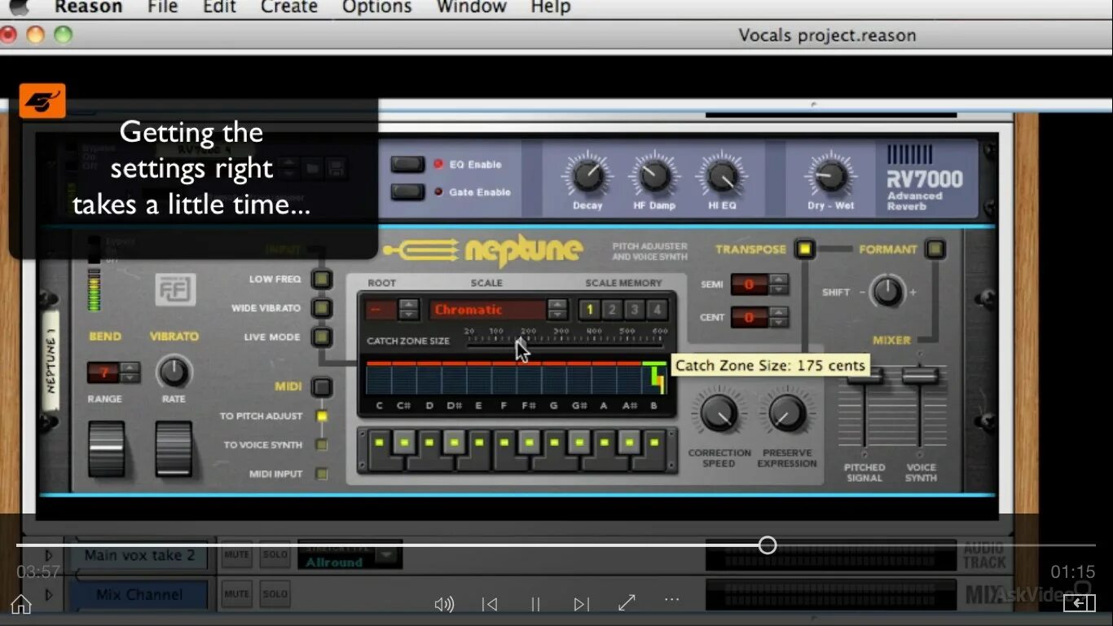Click the orange graduation cap logo
The image size is (1113, 626).
(x=42, y=101)
